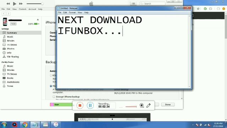Pause the screen recording
The width and height of the screenshot is (227, 128).
pos(90,105)
